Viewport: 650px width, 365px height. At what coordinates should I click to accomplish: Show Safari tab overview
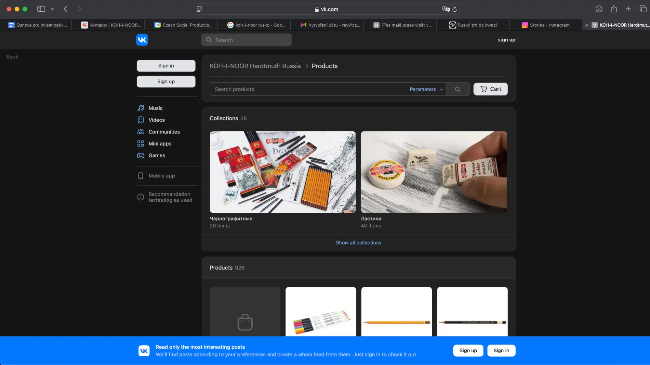coord(643,9)
